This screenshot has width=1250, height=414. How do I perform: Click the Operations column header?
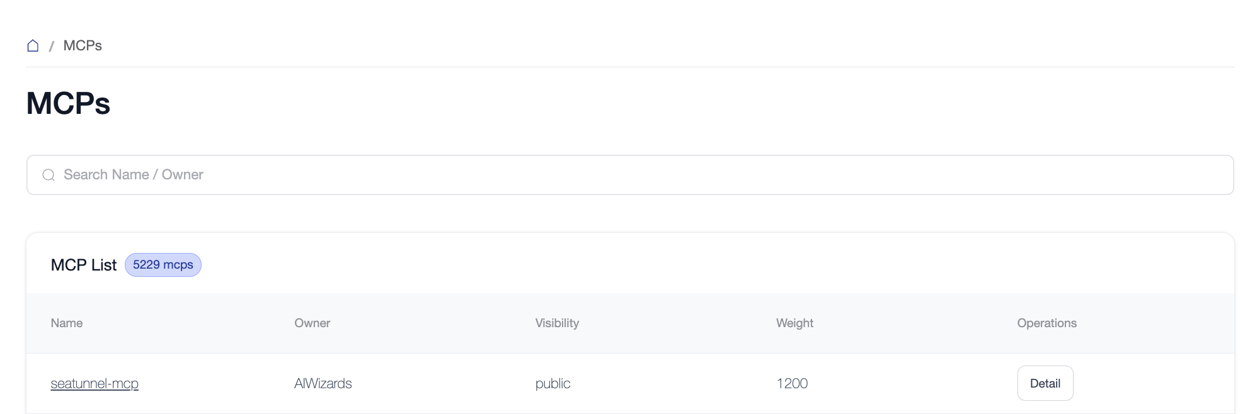coord(1046,323)
